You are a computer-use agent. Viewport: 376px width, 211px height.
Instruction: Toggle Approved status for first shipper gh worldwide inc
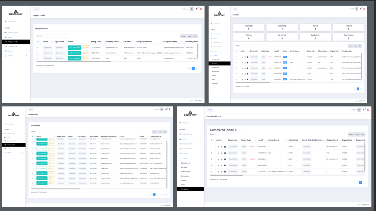point(74,48)
